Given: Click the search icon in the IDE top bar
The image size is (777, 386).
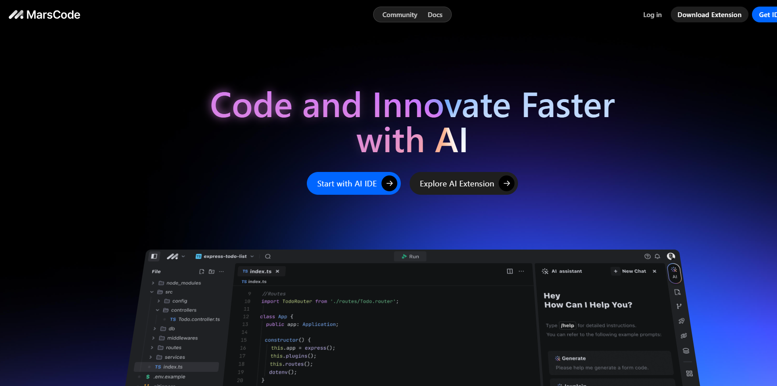Looking at the screenshot, I should click(268, 256).
